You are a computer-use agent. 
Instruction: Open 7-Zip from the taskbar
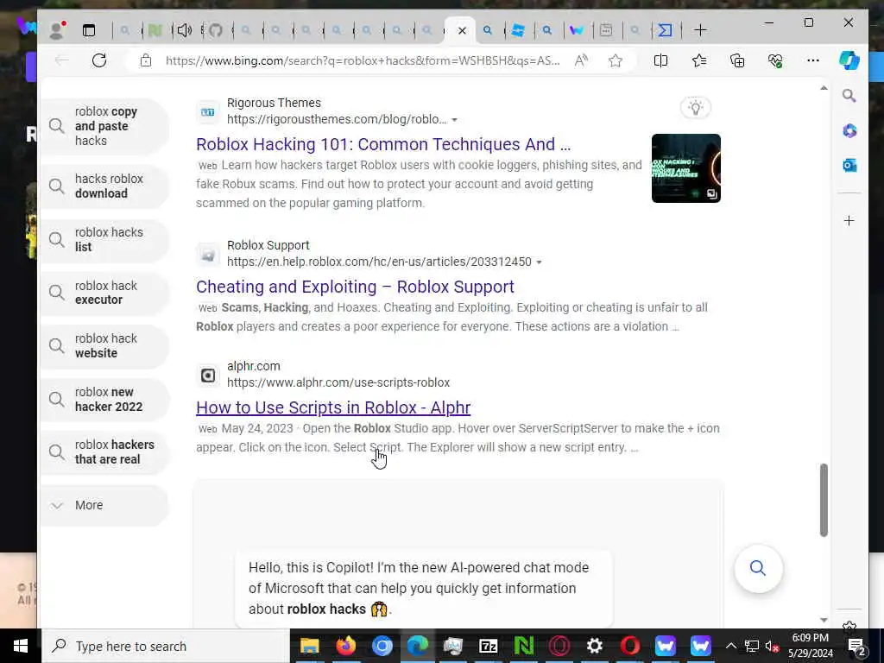point(489,646)
